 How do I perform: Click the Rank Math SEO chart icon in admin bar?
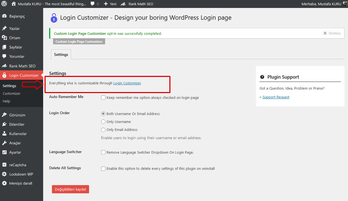[x=123, y=4]
